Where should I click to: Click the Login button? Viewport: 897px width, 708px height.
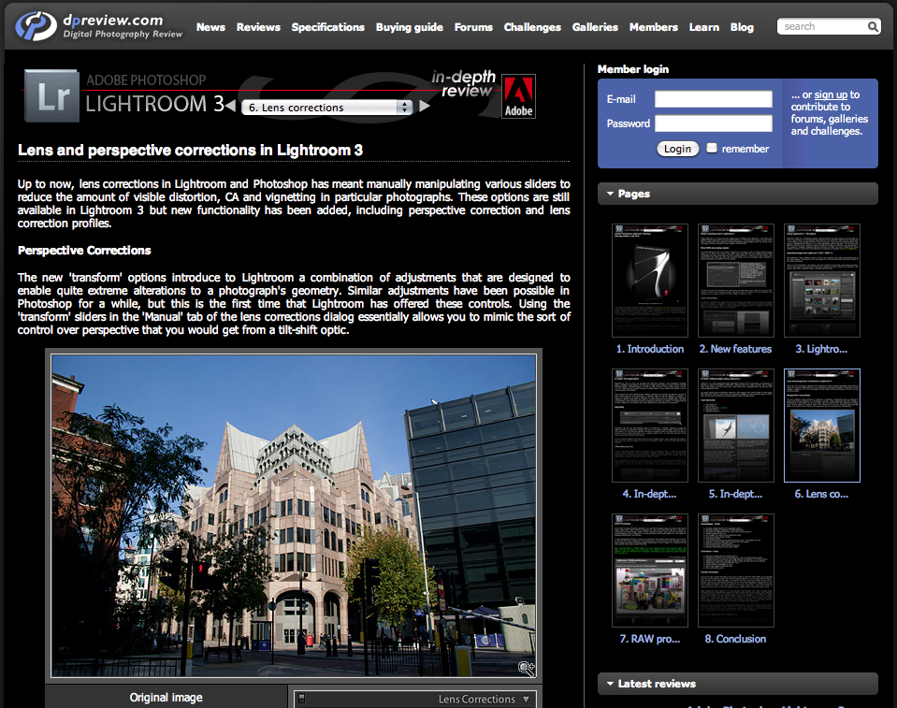coord(677,149)
